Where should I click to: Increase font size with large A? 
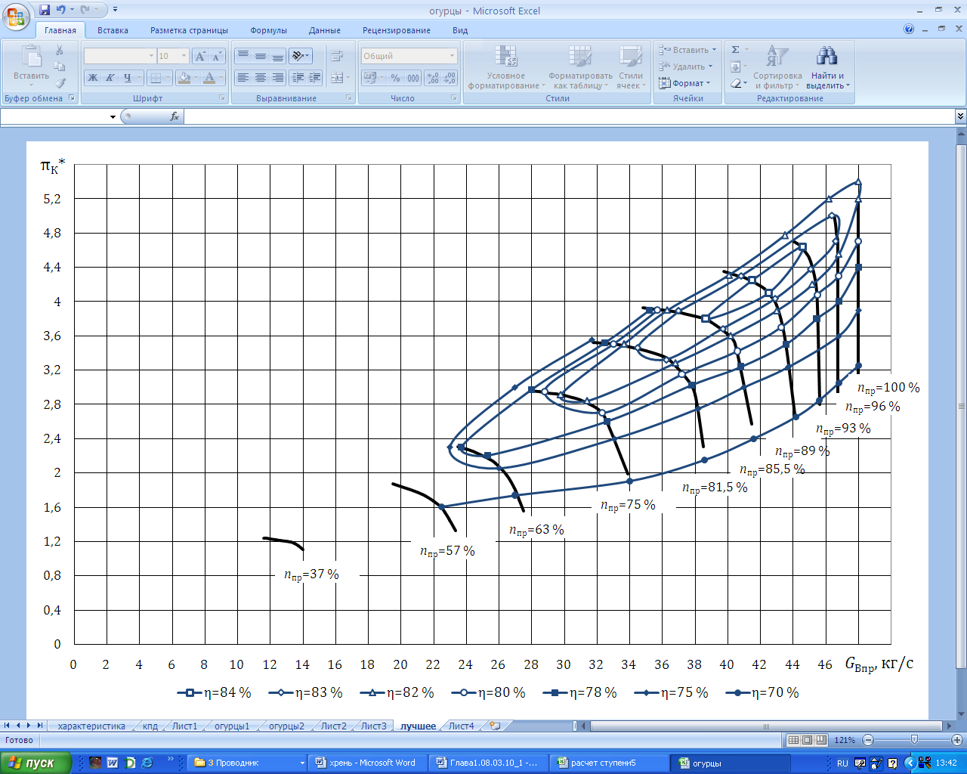(x=200, y=56)
